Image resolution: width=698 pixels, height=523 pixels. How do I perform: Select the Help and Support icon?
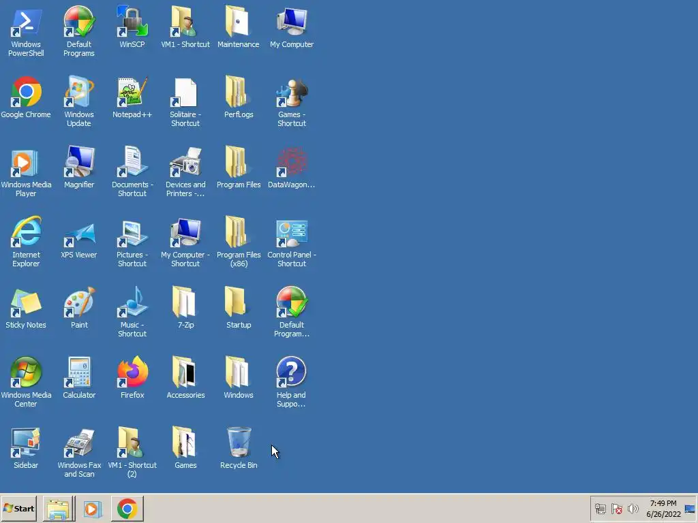tap(292, 373)
